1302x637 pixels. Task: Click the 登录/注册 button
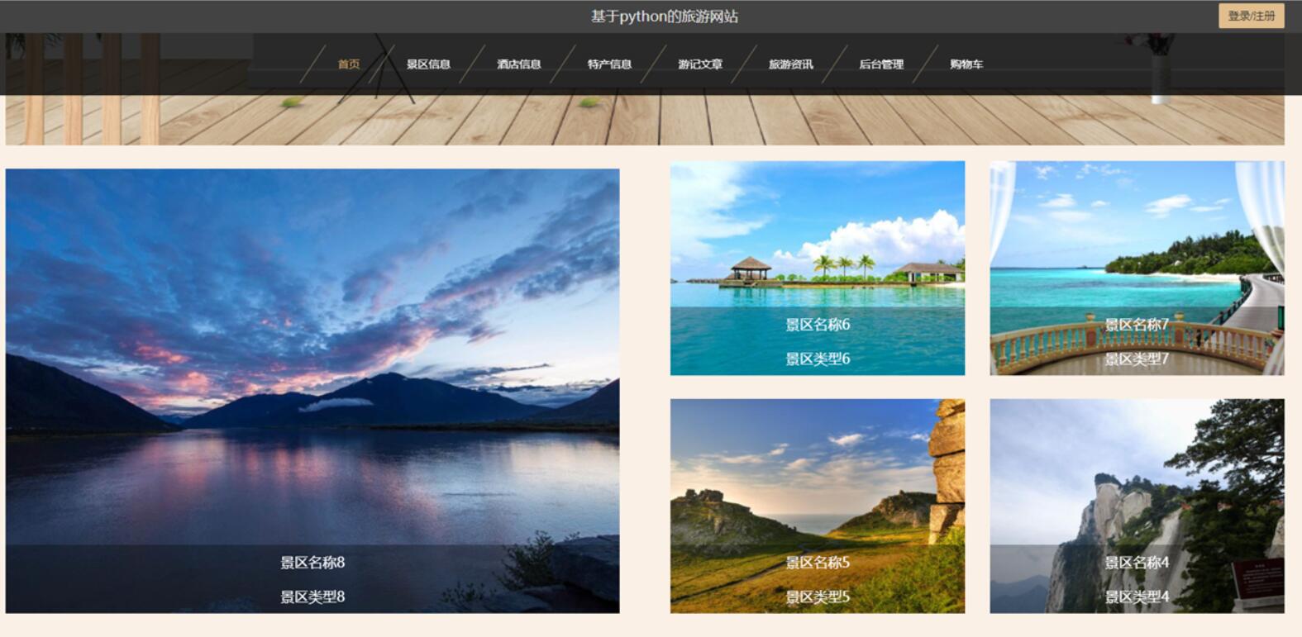click(x=1251, y=16)
